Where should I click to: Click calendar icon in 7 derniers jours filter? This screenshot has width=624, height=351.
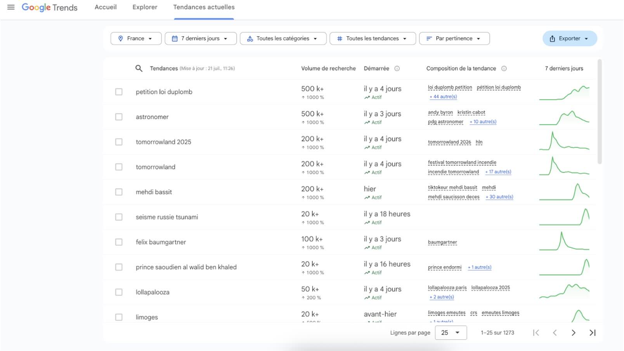click(x=175, y=38)
